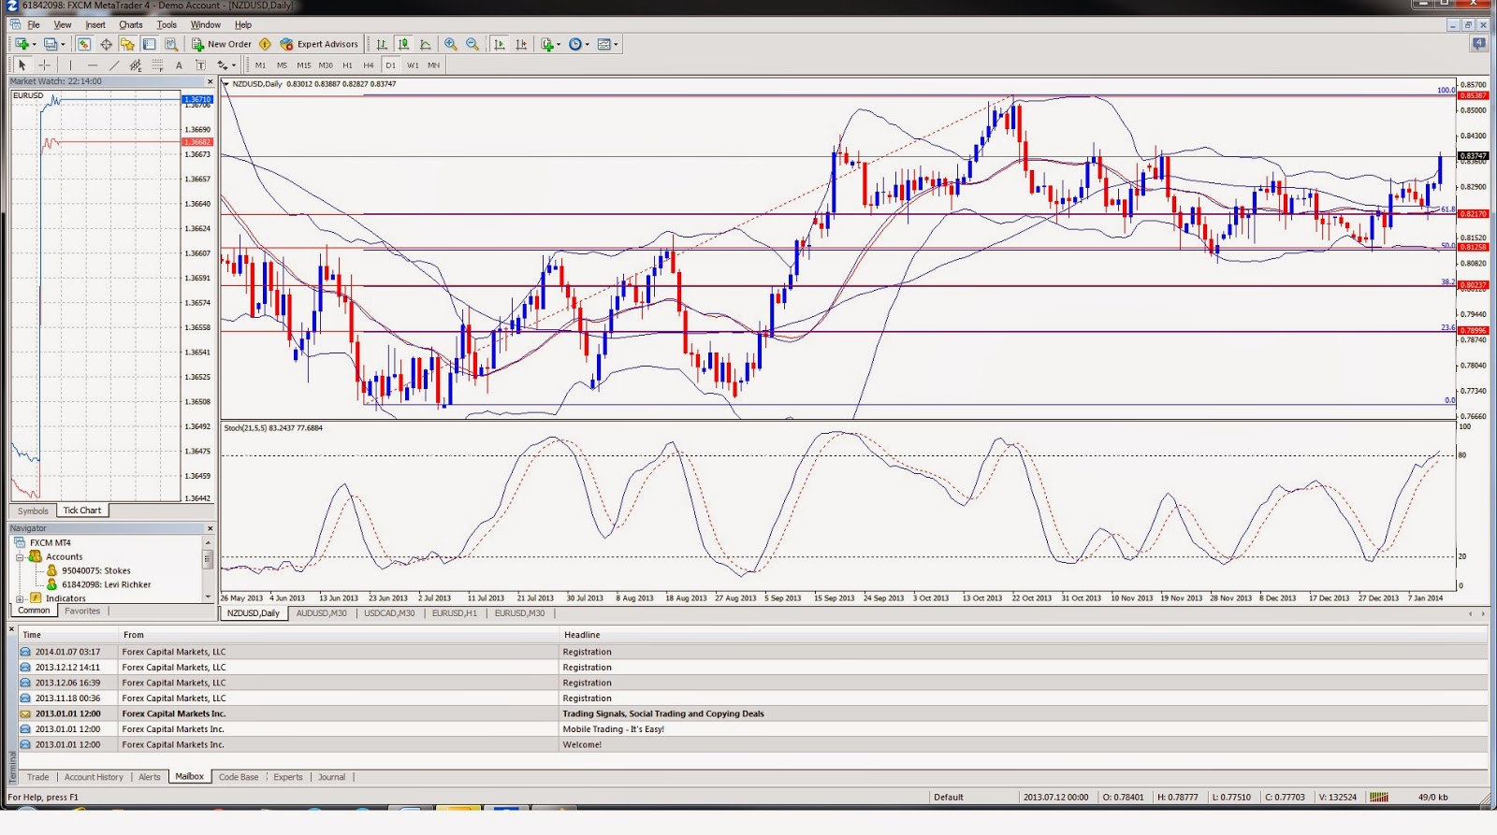Select account 61842098: Levi Richker
The image size is (1497, 835).
pyautogui.click(x=106, y=584)
